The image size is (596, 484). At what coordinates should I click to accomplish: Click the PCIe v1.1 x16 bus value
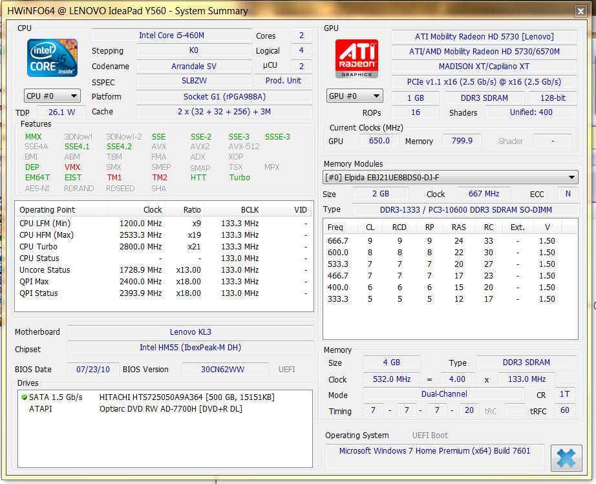[484, 81]
